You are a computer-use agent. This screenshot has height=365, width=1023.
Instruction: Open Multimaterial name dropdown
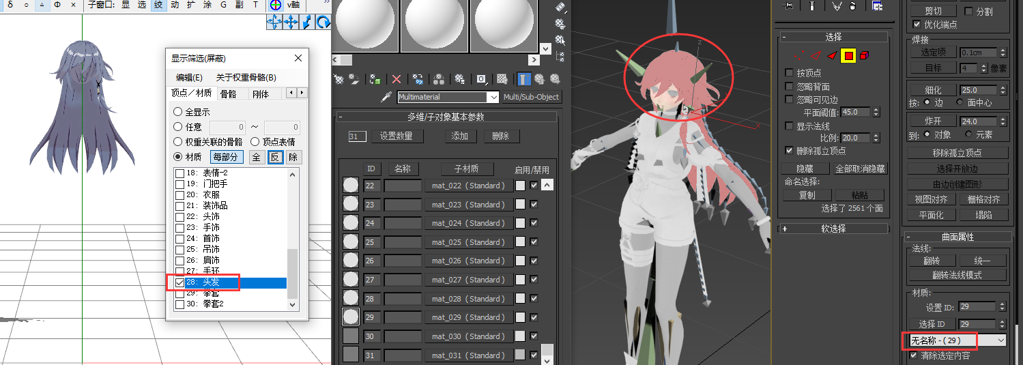tap(493, 97)
